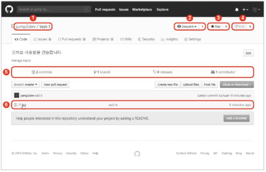266x172 pixels.
Task: Click the test-1 repository name link
Action: (45, 27)
